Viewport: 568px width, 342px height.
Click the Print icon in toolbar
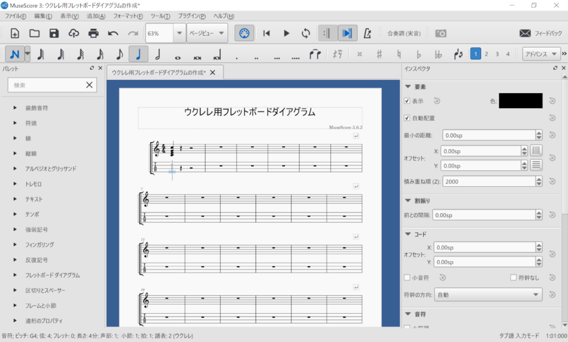[93, 33]
